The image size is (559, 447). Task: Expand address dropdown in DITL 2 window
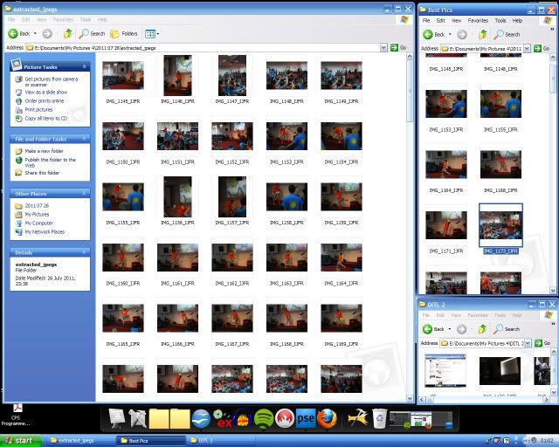(528, 343)
